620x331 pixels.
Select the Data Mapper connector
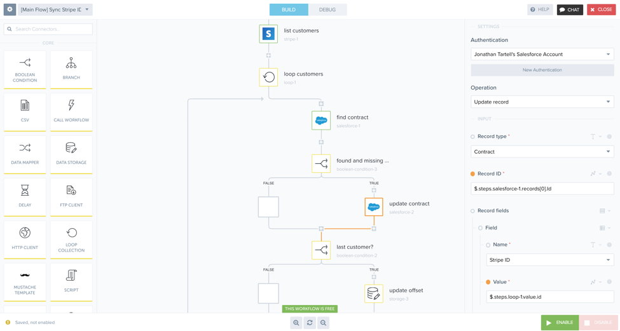pyautogui.click(x=25, y=154)
